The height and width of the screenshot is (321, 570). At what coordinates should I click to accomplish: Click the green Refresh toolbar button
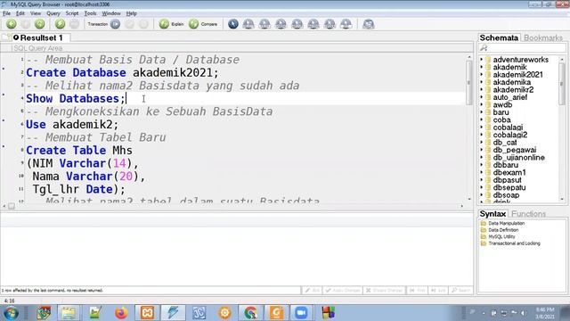coord(39,24)
